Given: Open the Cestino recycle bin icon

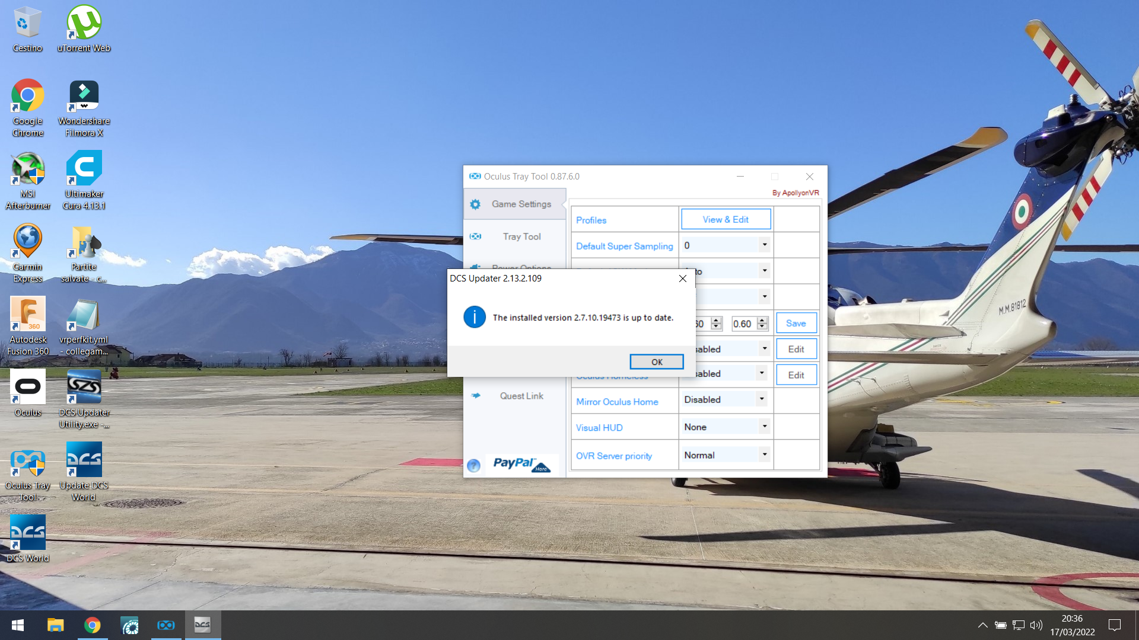Looking at the screenshot, I should (x=27, y=30).
